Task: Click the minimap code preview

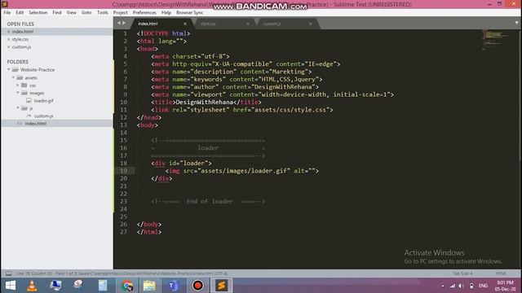Action: 496,40
